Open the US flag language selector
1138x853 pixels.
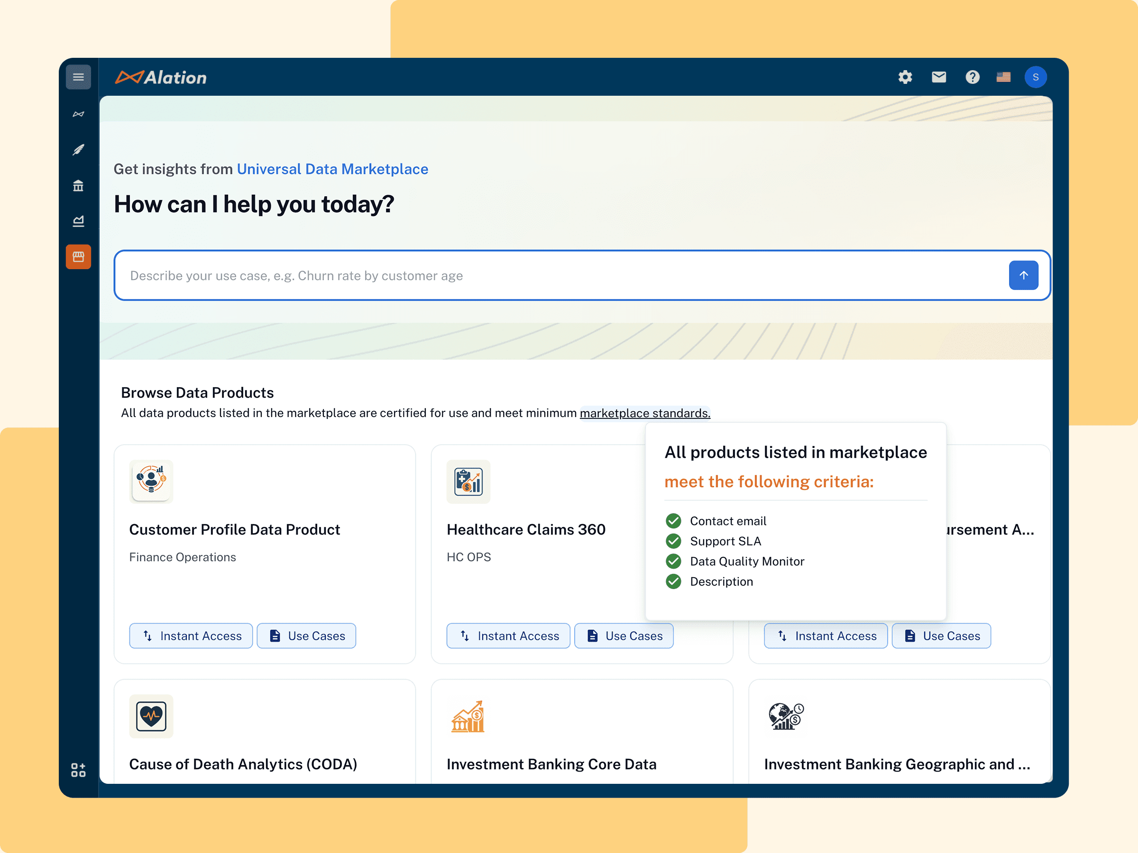(x=1003, y=77)
